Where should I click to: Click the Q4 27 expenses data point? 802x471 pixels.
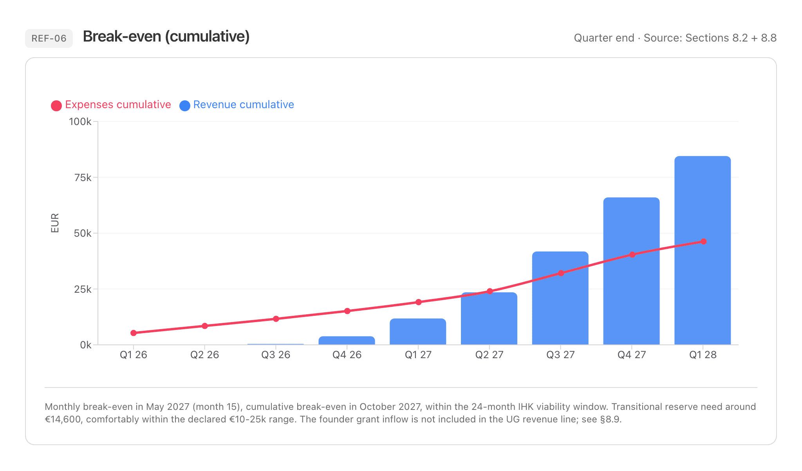point(632,255)
